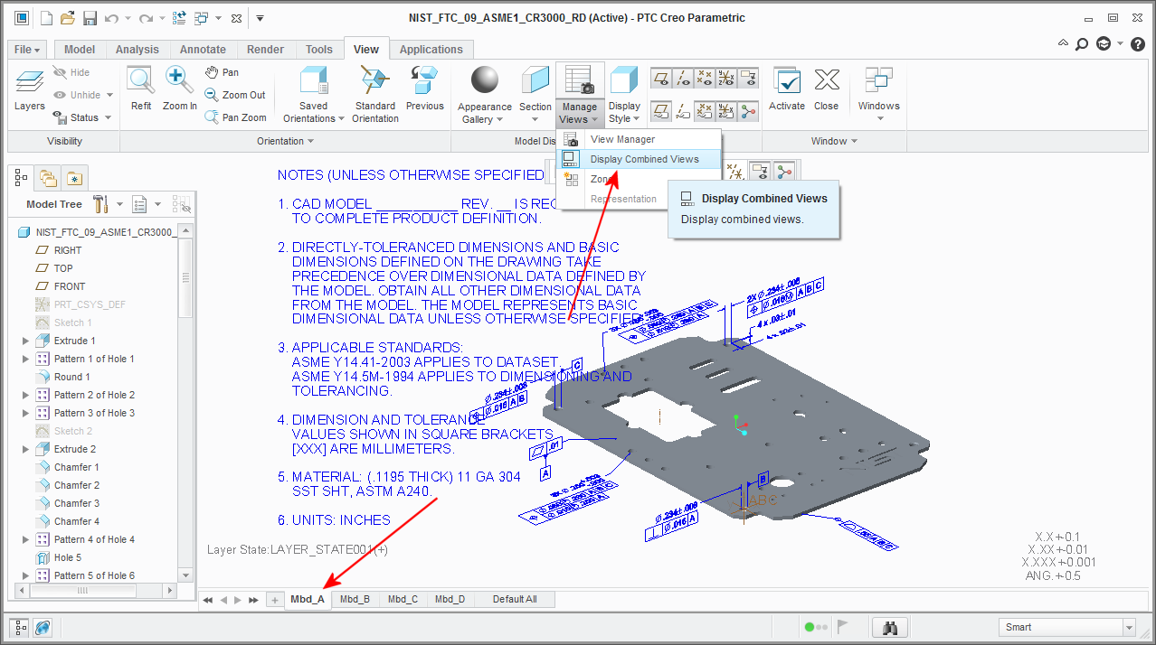The image size is (1156, 645).
Task: Expand the Extrude 1 tree node
Action: [x=25, y=341]
